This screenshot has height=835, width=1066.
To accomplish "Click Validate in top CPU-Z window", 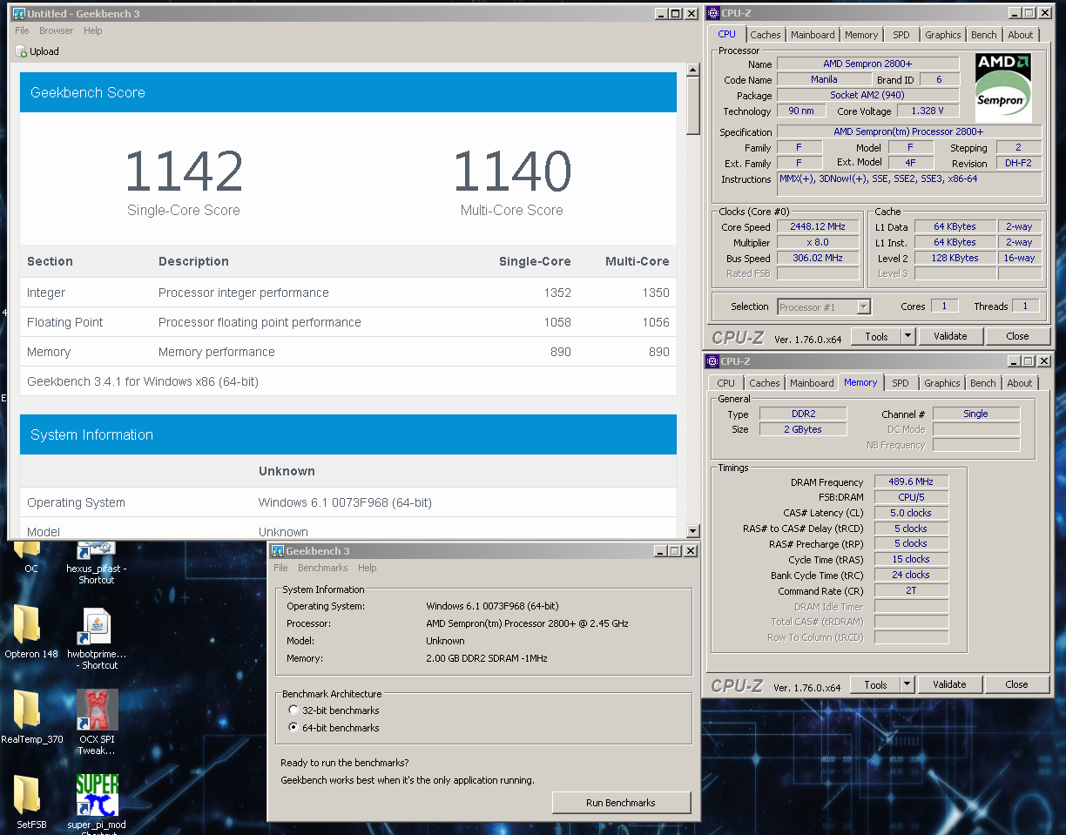I will pyautogui.click(x=950, y=336).
